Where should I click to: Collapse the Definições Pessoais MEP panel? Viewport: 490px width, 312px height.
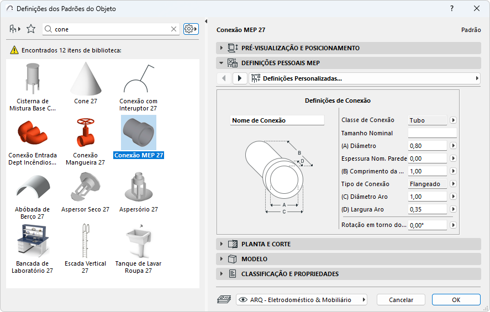pyautogui.click(x=222, y=63)
